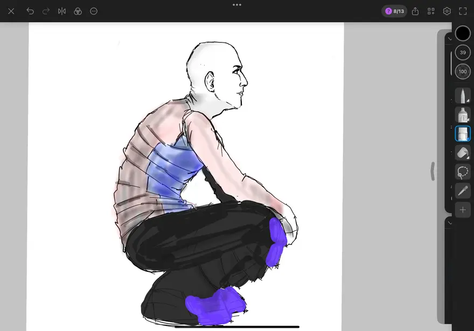Add a new tool with plus button
Image resolution: width=474 pixels, height=331 pixels.
tap(463, 210)
